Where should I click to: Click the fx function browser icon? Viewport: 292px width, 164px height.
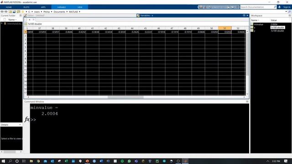(x=27, y=119)
